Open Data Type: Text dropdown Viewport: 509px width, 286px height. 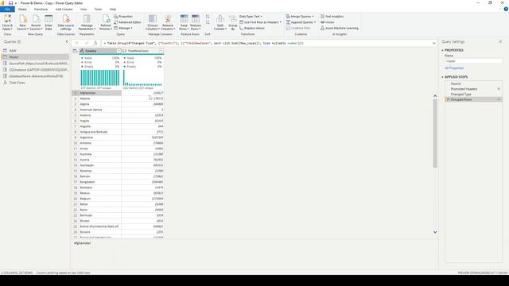point(251,16)
